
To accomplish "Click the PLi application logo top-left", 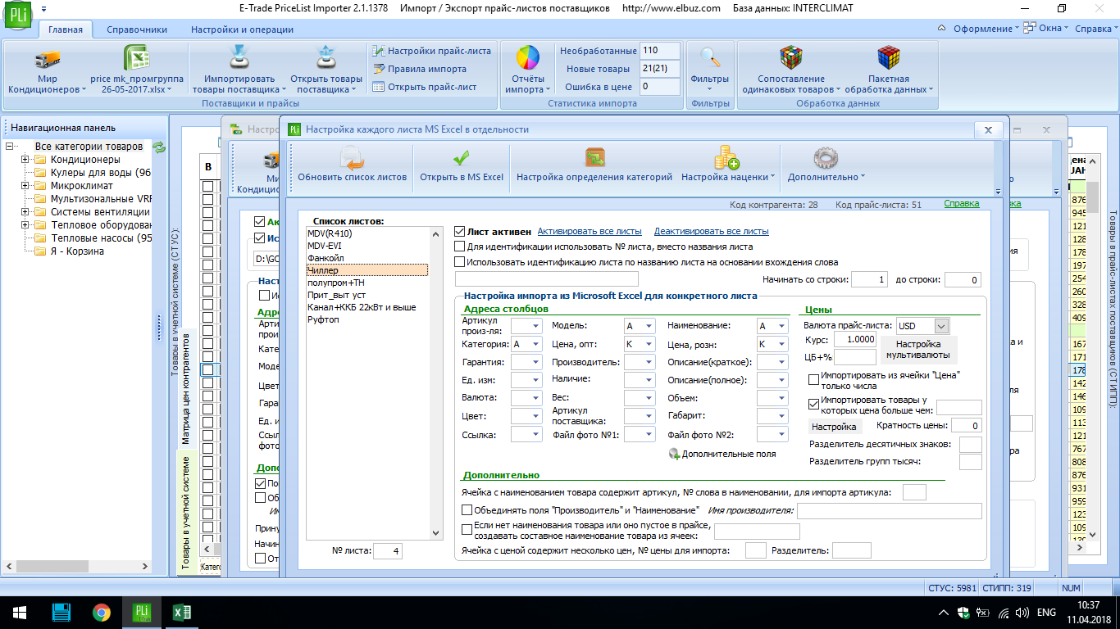I will (18, 16).
